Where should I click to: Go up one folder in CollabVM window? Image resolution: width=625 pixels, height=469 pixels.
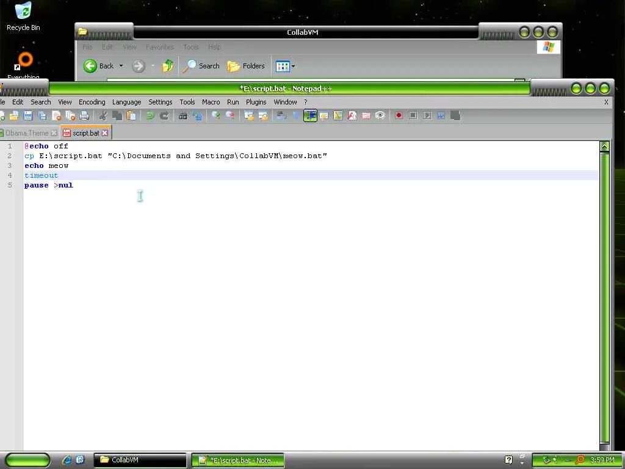(168, 66)
